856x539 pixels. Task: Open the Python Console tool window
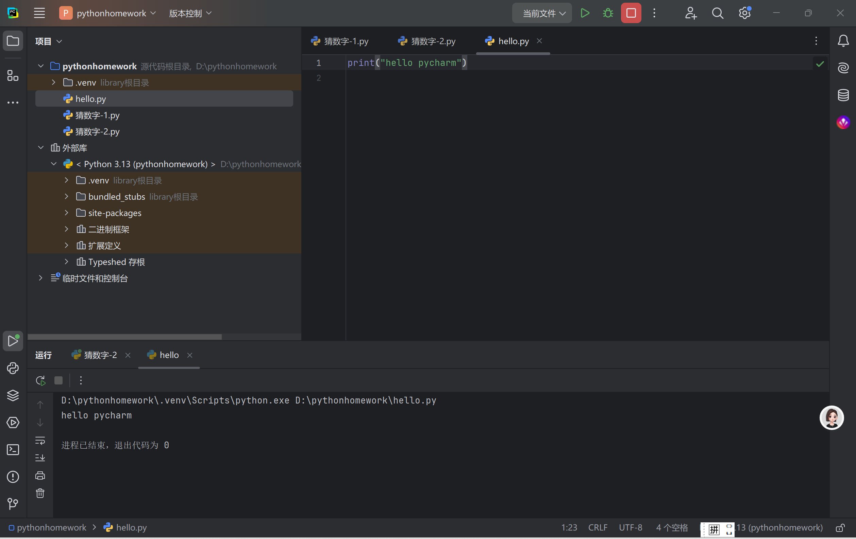13,368
